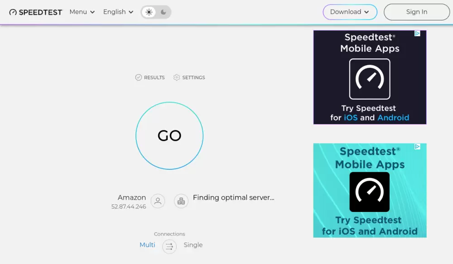Click the server selection icon
The height and width of the screenshot is (264, 453).
pyautogui.click(x=181, y=201)
